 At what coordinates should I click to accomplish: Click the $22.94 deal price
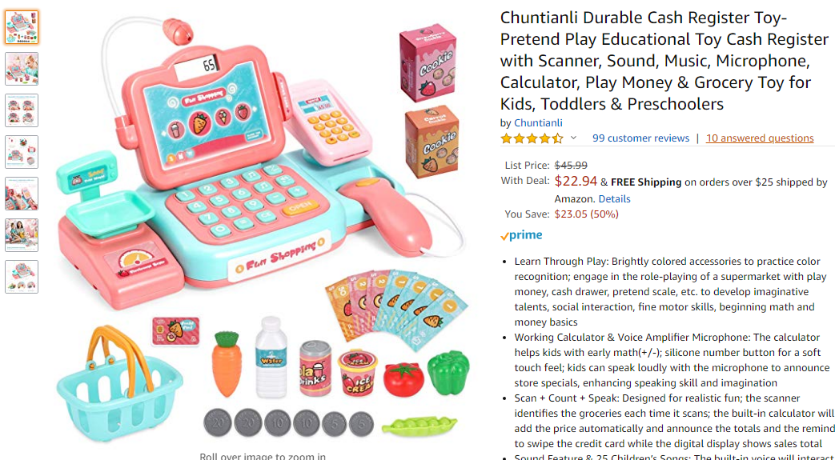click(576, 181)
